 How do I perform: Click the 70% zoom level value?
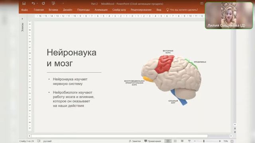tap(226, 141)
